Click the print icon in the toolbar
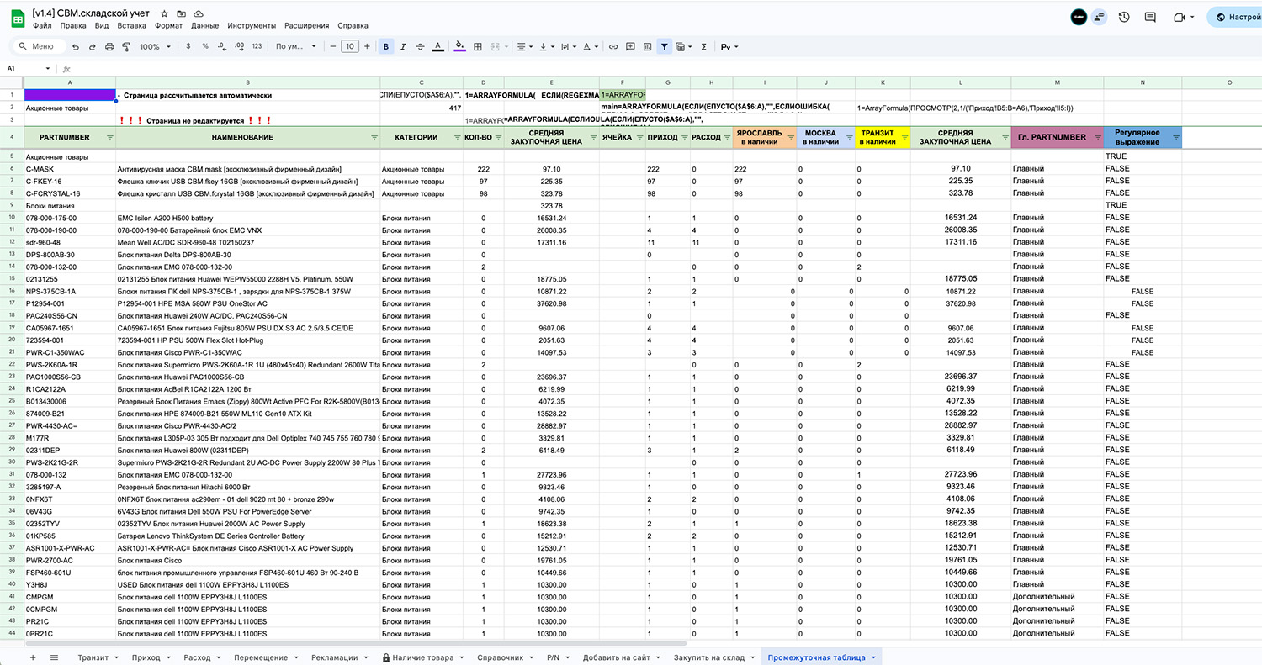 109,47
